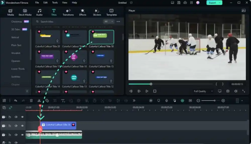Image resolution: width=251 pixels, height=144 pixels.
Task: Hide the video track with the eye toggle
Action: click(x=23, y=135)
